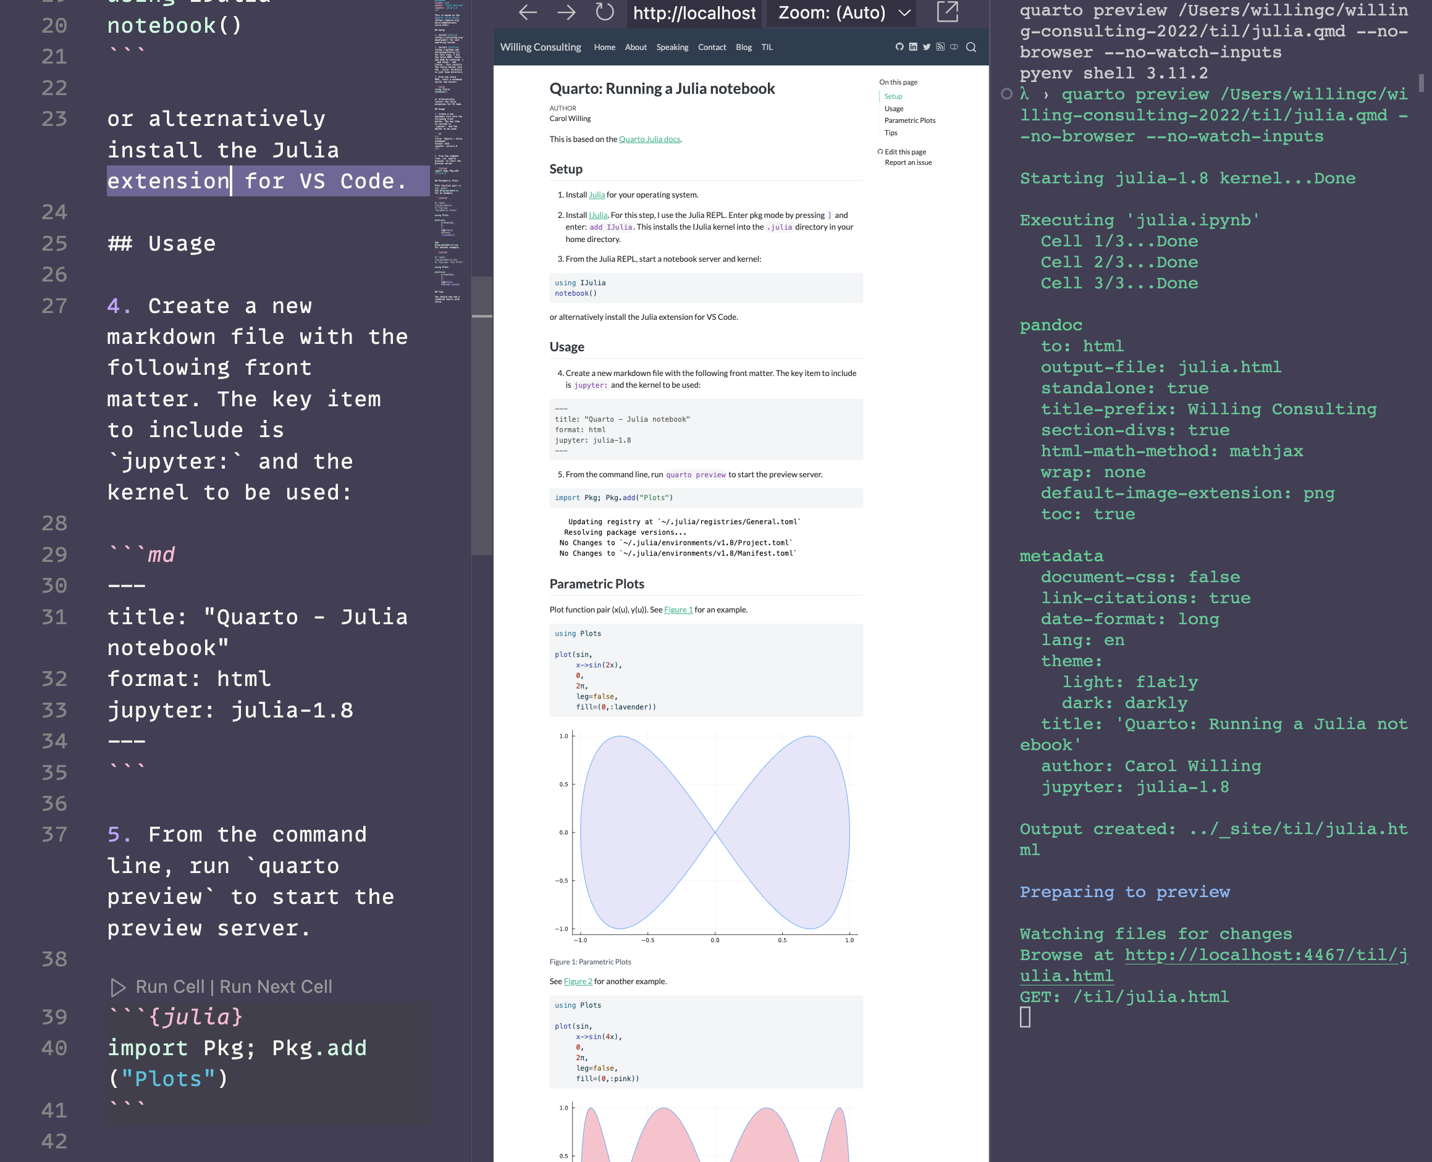The height and width of the screenshot is (1162, 1432).
Task: Open site search magnifier icon
Action: pyautogui.click(x=971, y=47)
